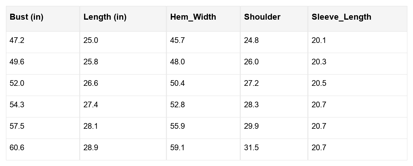Click the Length (in) column header
The width and height of the screenshot is (413, 166).
coord(105,17)
